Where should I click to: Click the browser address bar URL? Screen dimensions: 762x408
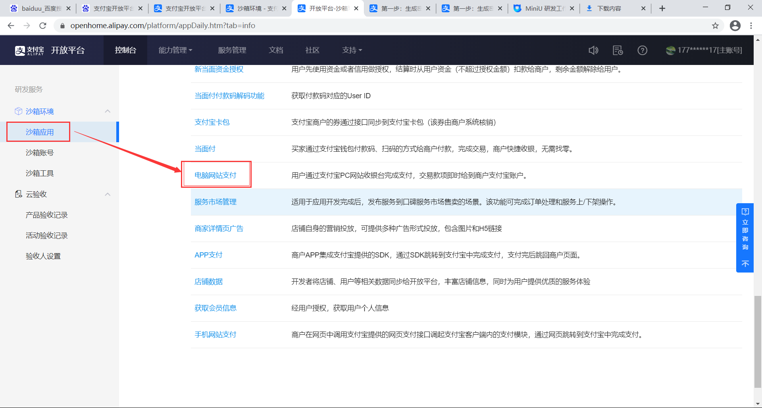pyautogui.click(x=163, y=26)
